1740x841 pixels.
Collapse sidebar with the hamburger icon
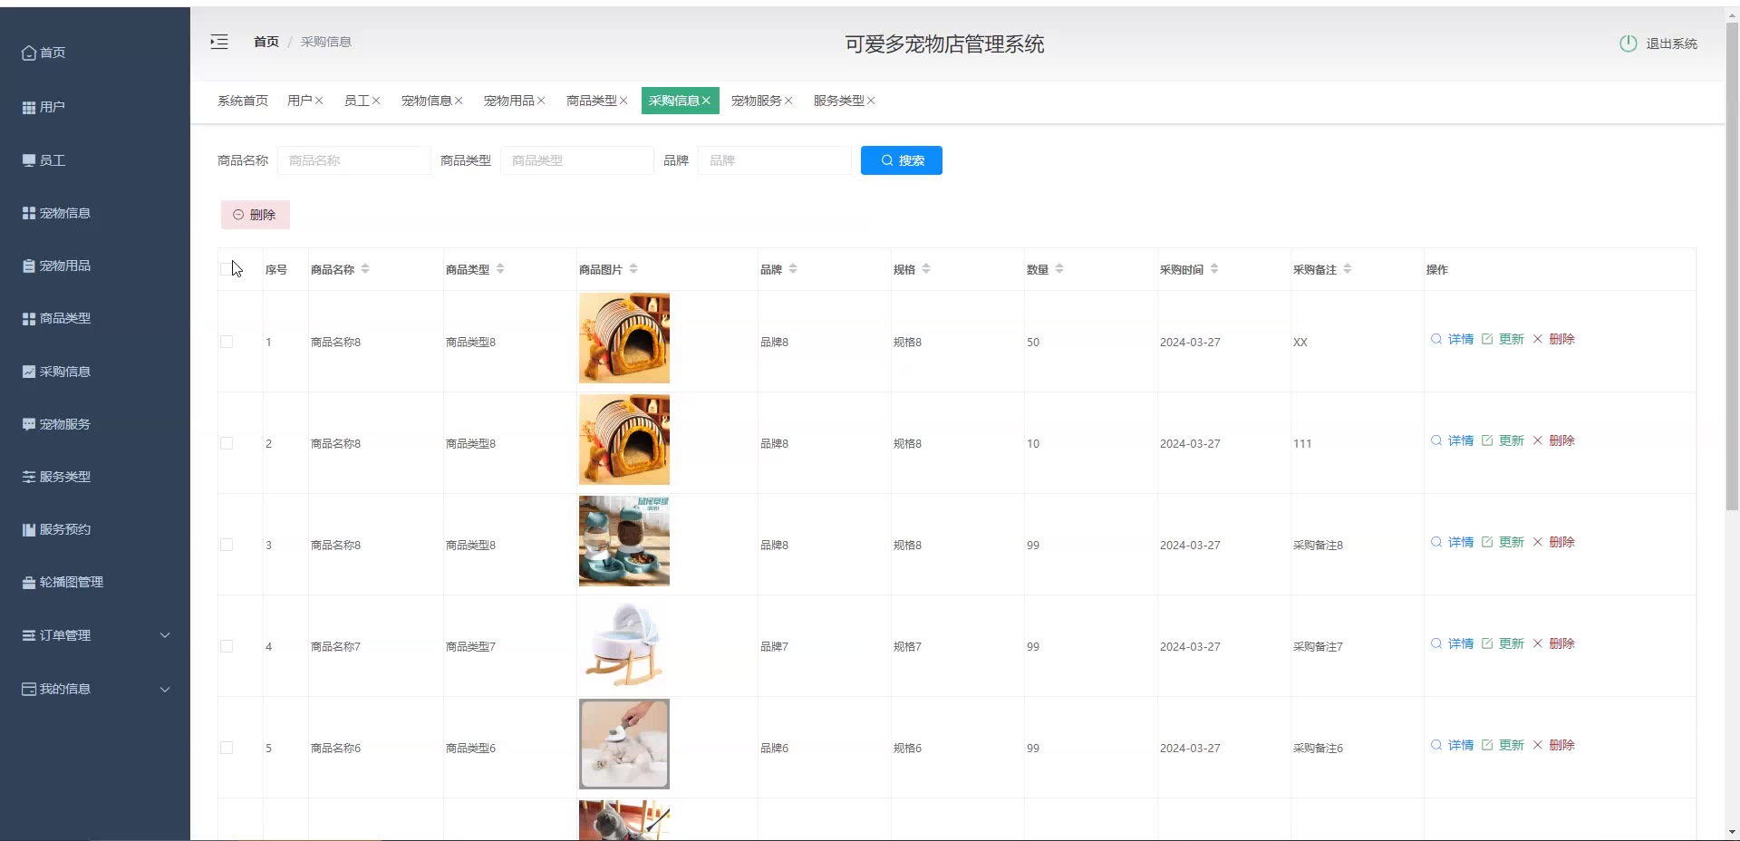point(219,42)
